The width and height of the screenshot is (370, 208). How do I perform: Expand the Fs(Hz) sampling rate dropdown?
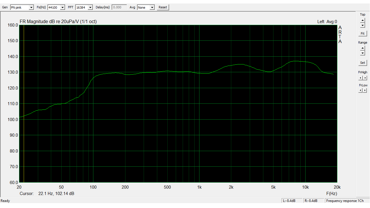tap(62, 8)
